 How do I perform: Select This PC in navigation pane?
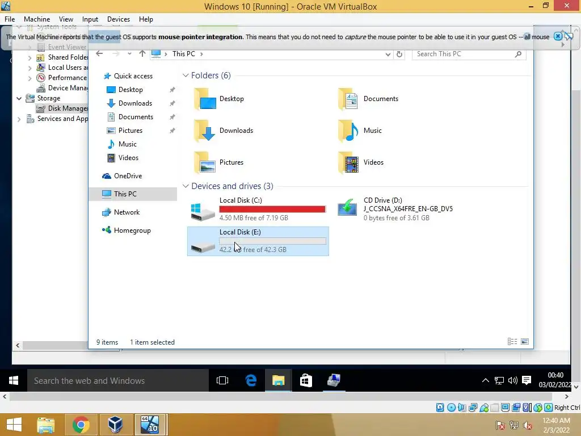[133, 194]
